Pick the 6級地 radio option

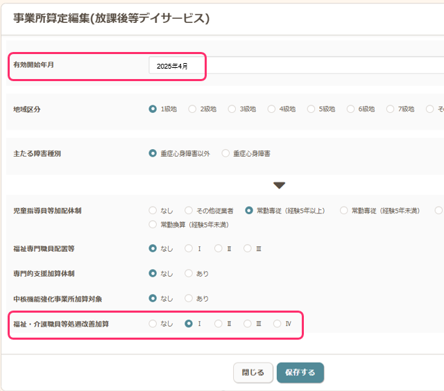tap(350, 109)
